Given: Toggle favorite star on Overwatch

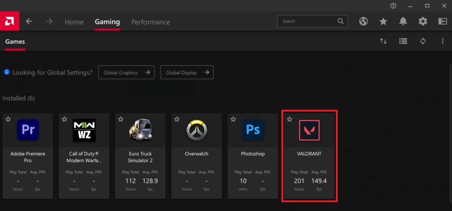Looking at the screenshot, I should (177, 119).
